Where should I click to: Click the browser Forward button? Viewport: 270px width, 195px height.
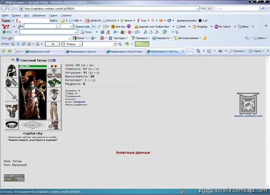(x=11, y=9)
